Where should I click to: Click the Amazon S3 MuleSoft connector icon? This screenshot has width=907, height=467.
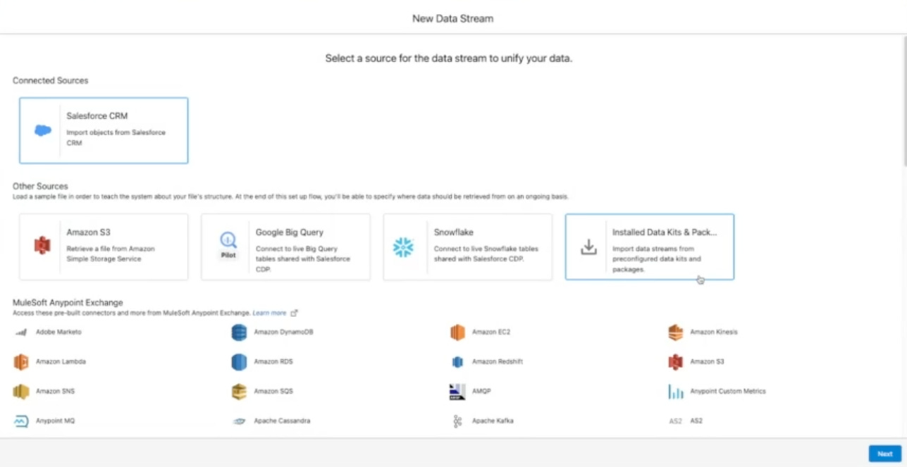click(676, 362)
